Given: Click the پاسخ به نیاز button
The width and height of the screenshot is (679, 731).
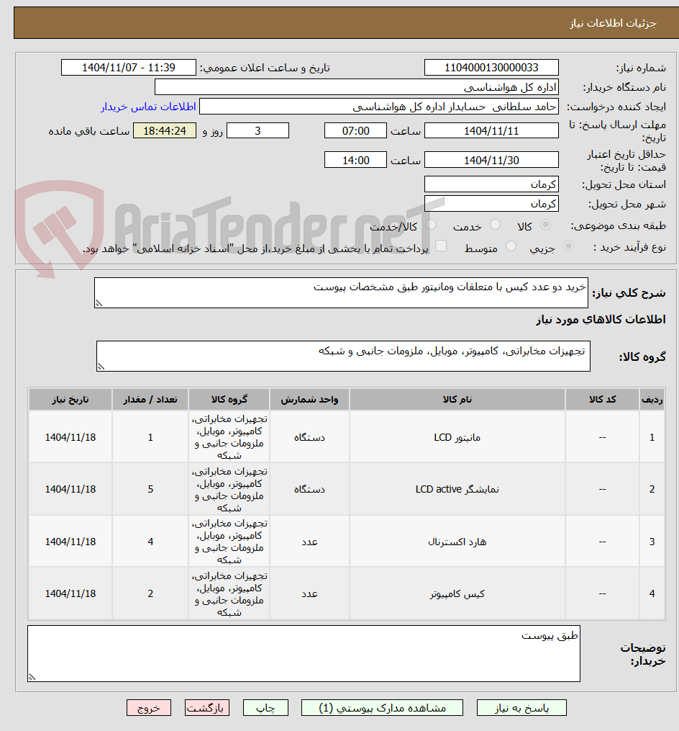Looking at the screenshot, I should (x=521, y=708).
